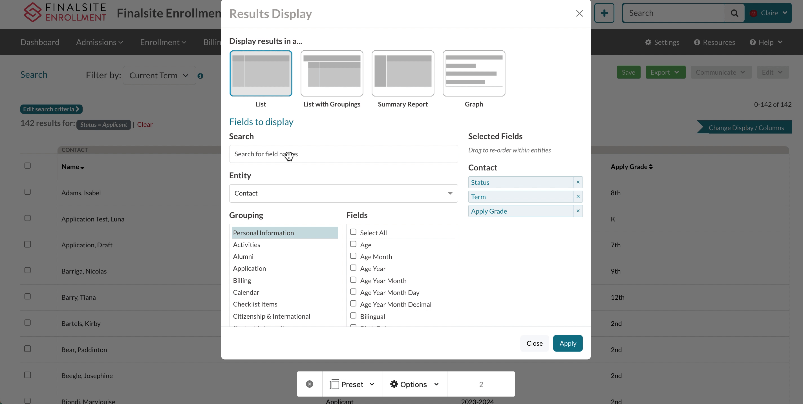Enable the Bilingual checkbox
This screenshot has width=803, height=404.
(354, 316)
